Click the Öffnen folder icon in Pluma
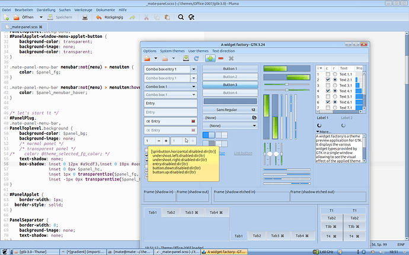Screen dimensions: 409x255 (16, 17)
